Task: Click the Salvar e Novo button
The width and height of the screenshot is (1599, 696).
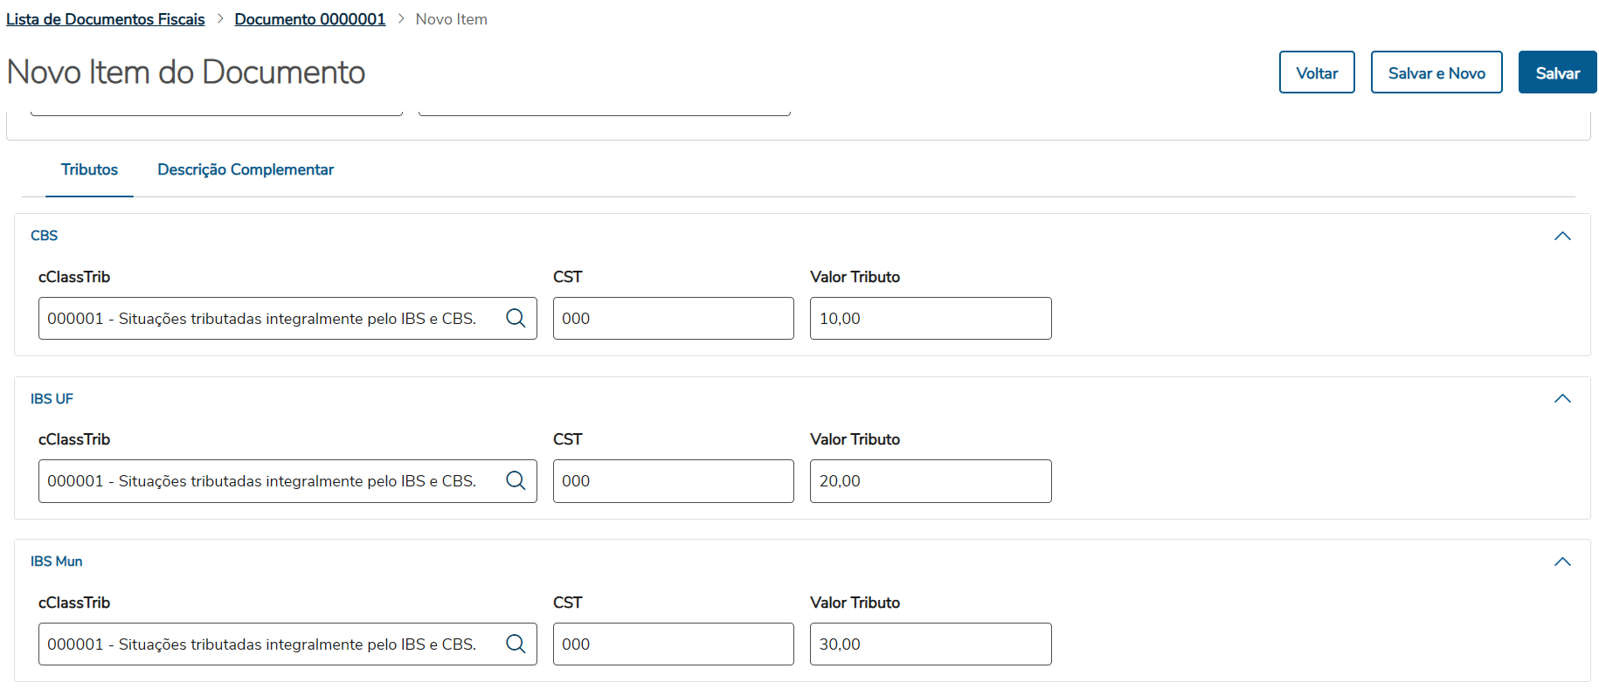Action: coord(1436,72)
